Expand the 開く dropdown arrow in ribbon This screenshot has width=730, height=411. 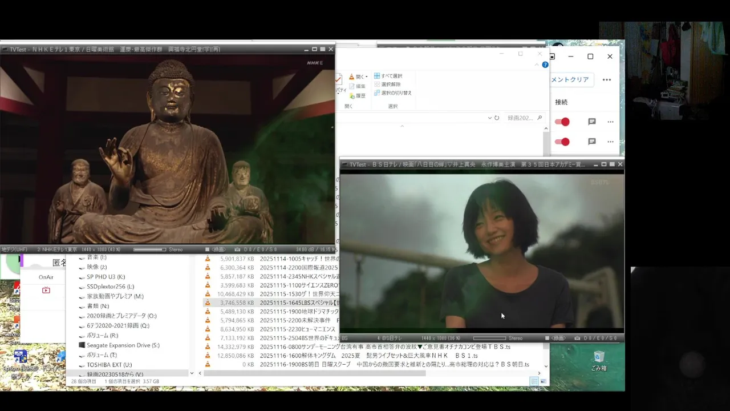click(366, 76)
